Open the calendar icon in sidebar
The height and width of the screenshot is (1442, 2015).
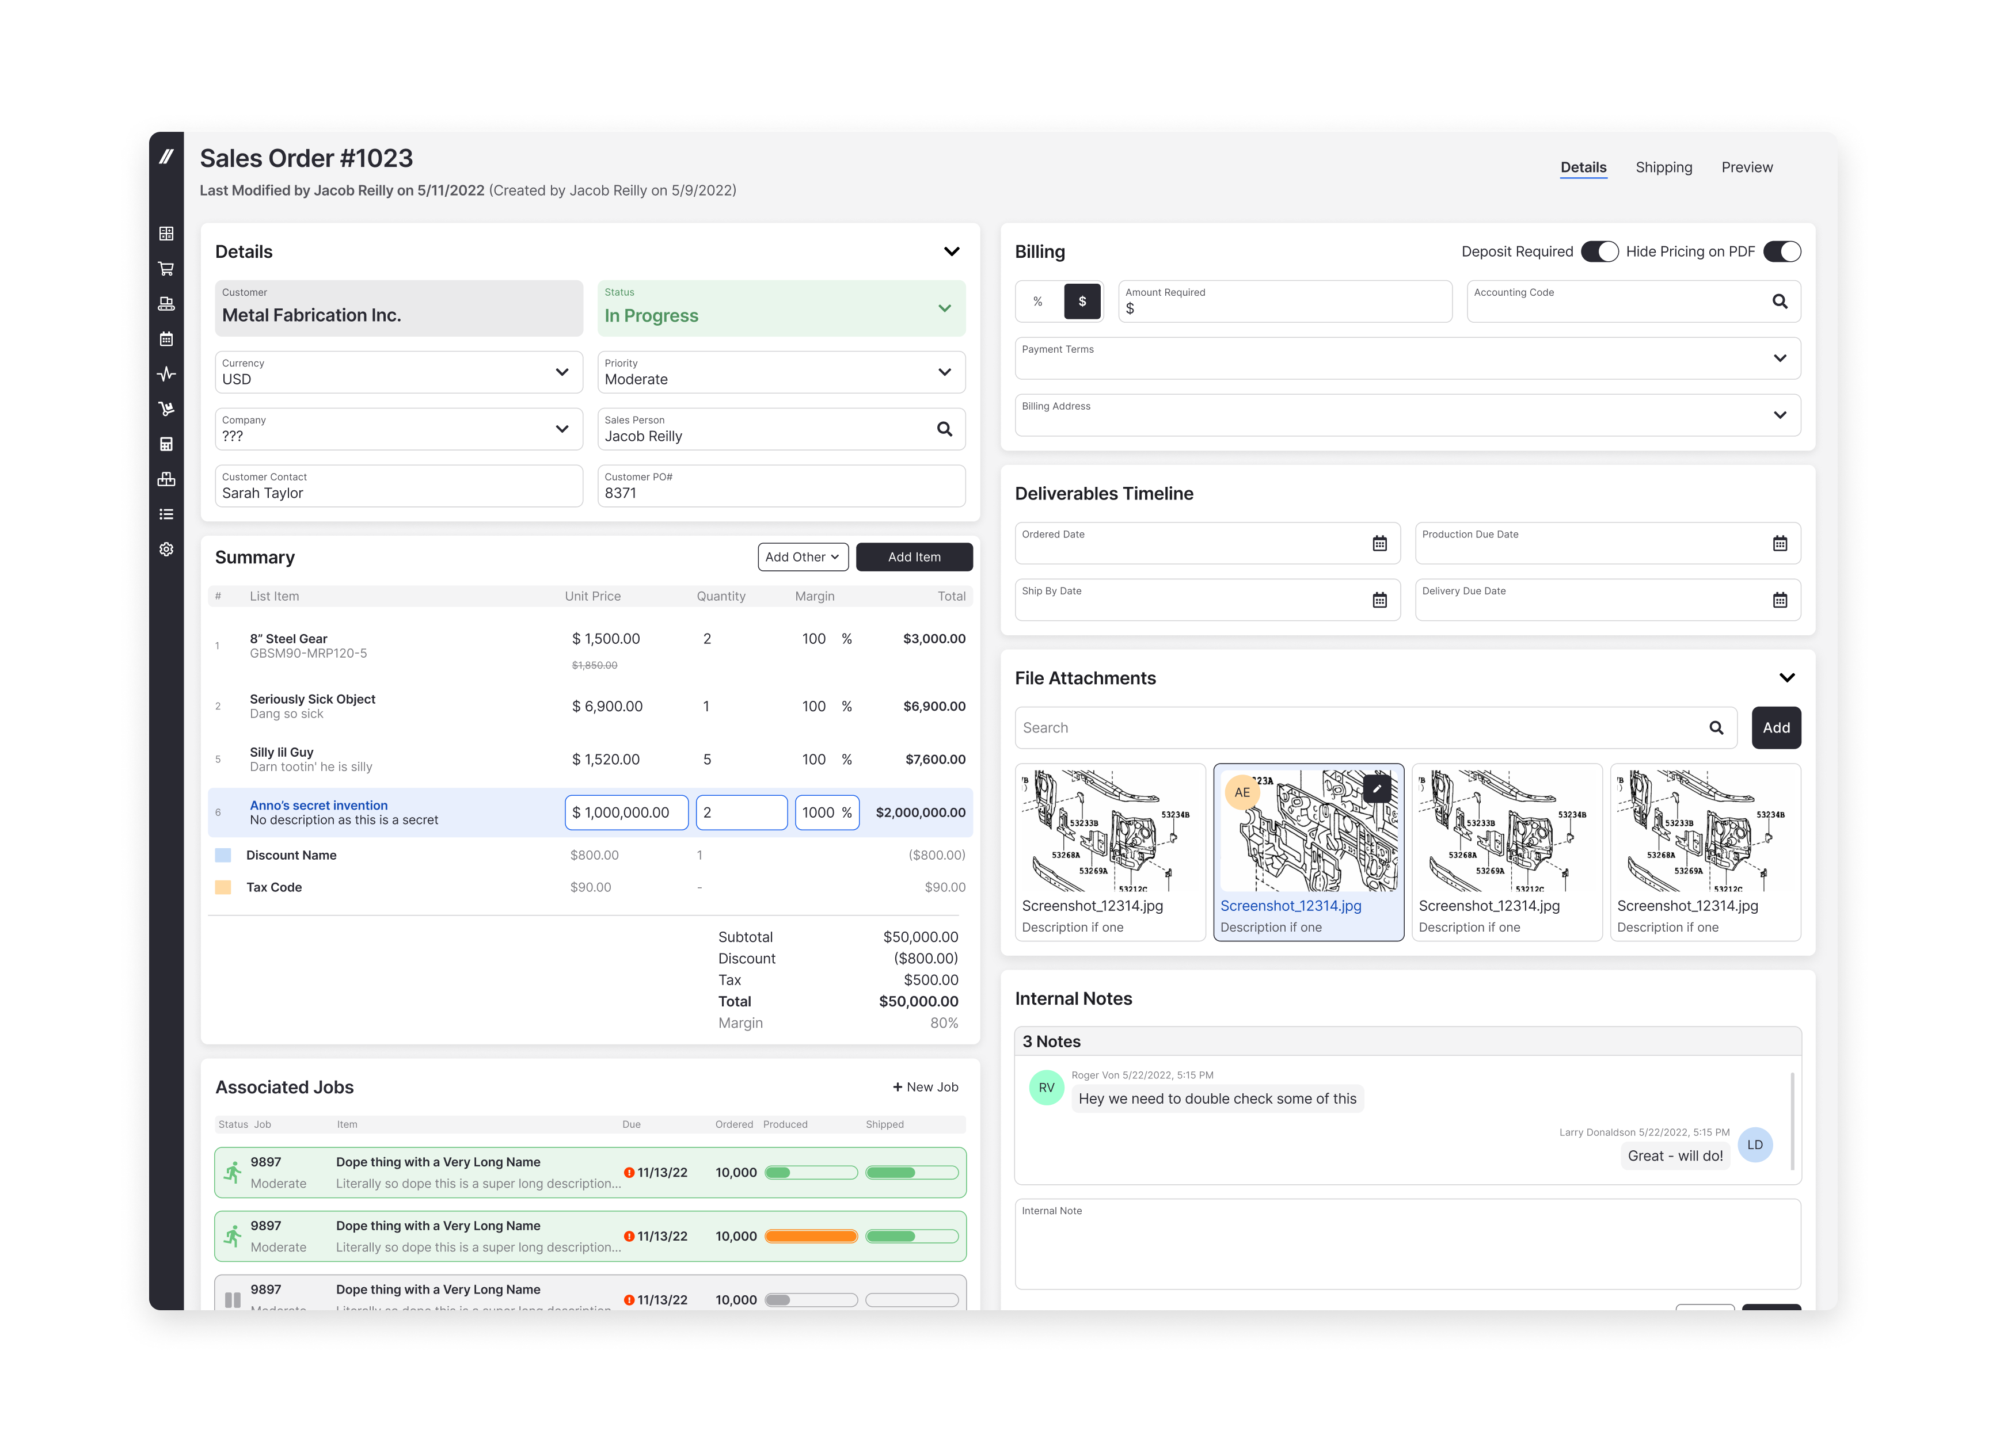point(166,339)
